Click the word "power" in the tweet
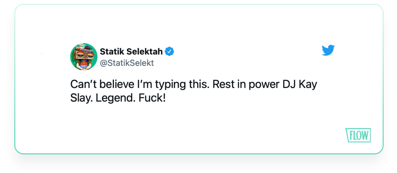The width and height of the screenshot is (397, 173). (x=264, y=86)
